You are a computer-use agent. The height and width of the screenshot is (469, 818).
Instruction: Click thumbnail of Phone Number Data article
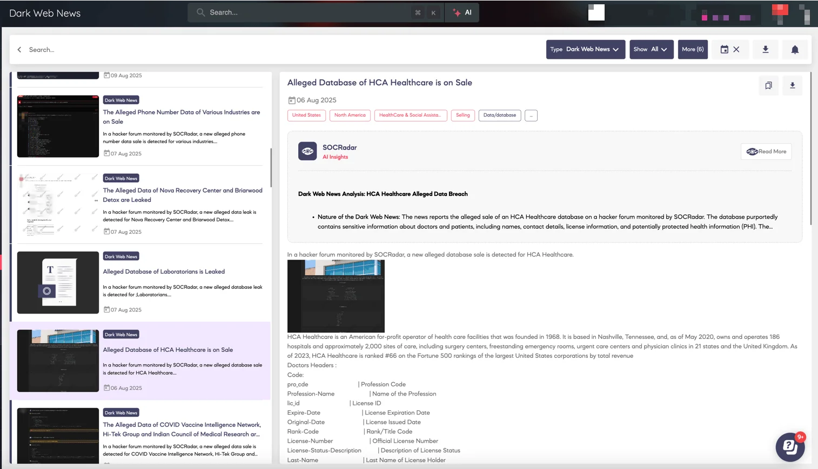click(58, 126)
